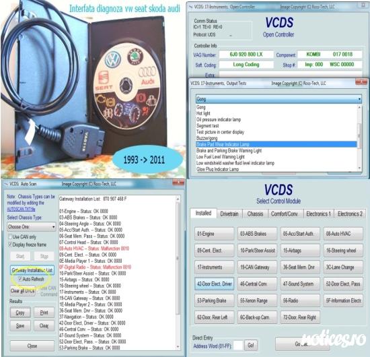Viewport: 370px width, 357px height.
Task: Copy the auto scan results
Action: click(20, 313)
